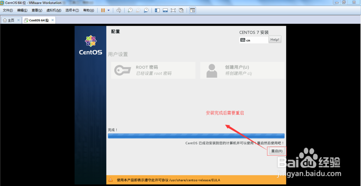Click the 已经设置 root 密码 status text

(x=153, y=74)
